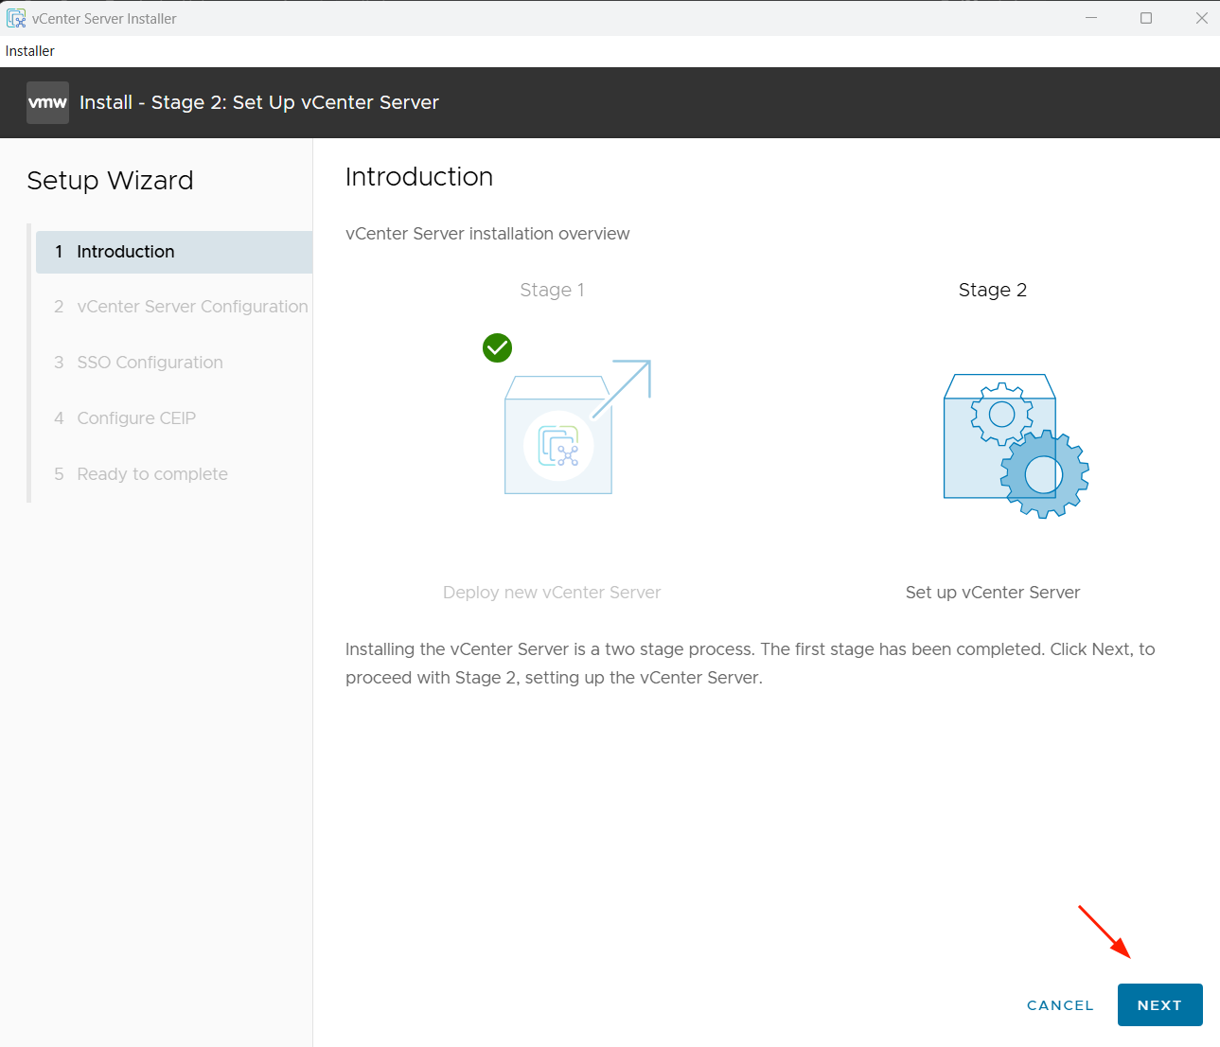Maximize the vCenter Server Installer window

(x=1146, y=18)
